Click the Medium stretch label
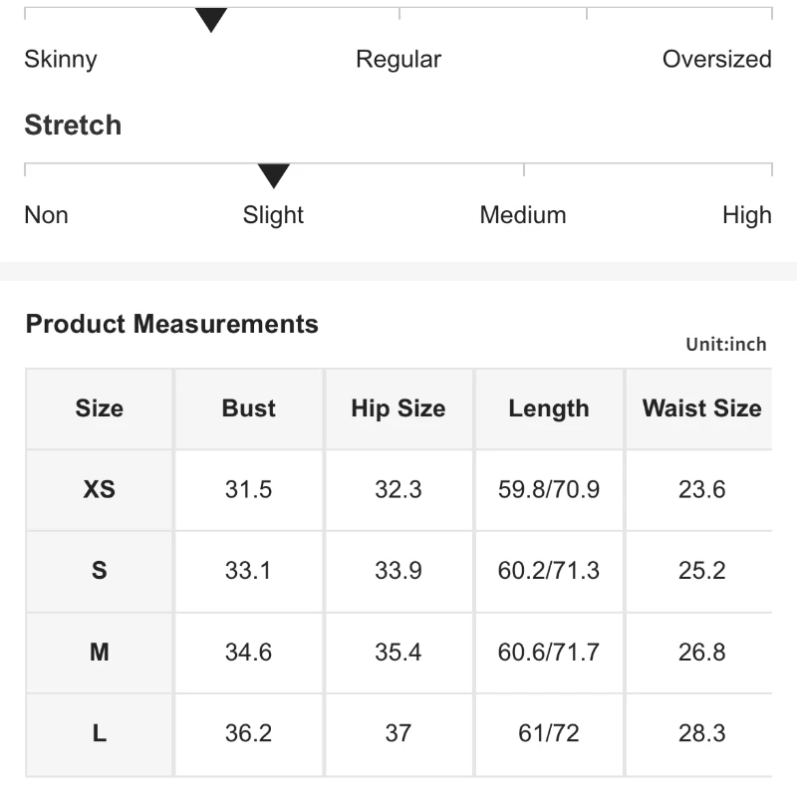Screen dimensions: 797x797 tap(523, 215)
